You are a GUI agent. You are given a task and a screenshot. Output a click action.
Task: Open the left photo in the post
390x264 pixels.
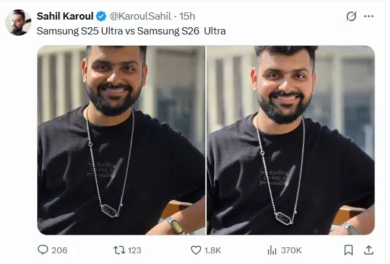tap(121, 141)
